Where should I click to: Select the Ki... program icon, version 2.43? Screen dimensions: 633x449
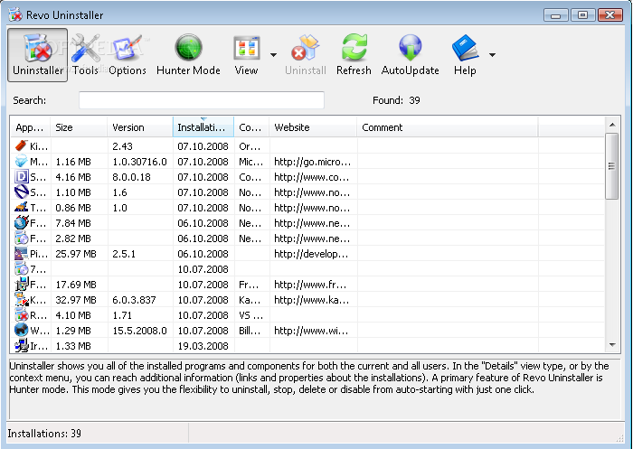click(22, 145)
